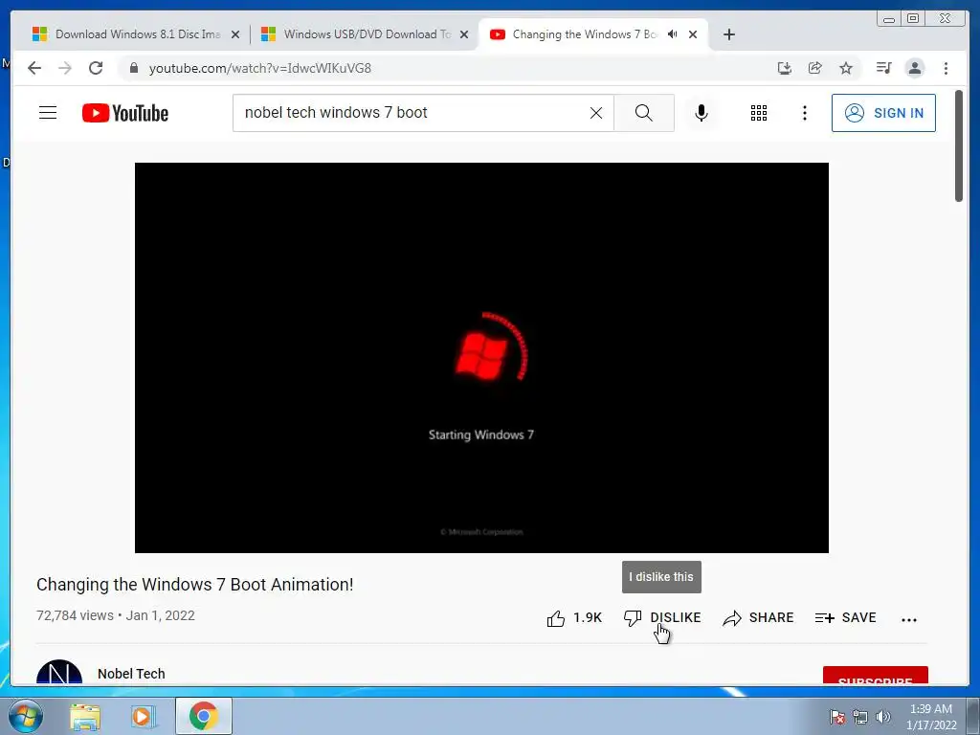Open the Chrome profile avatar

(x=914, y=68)
